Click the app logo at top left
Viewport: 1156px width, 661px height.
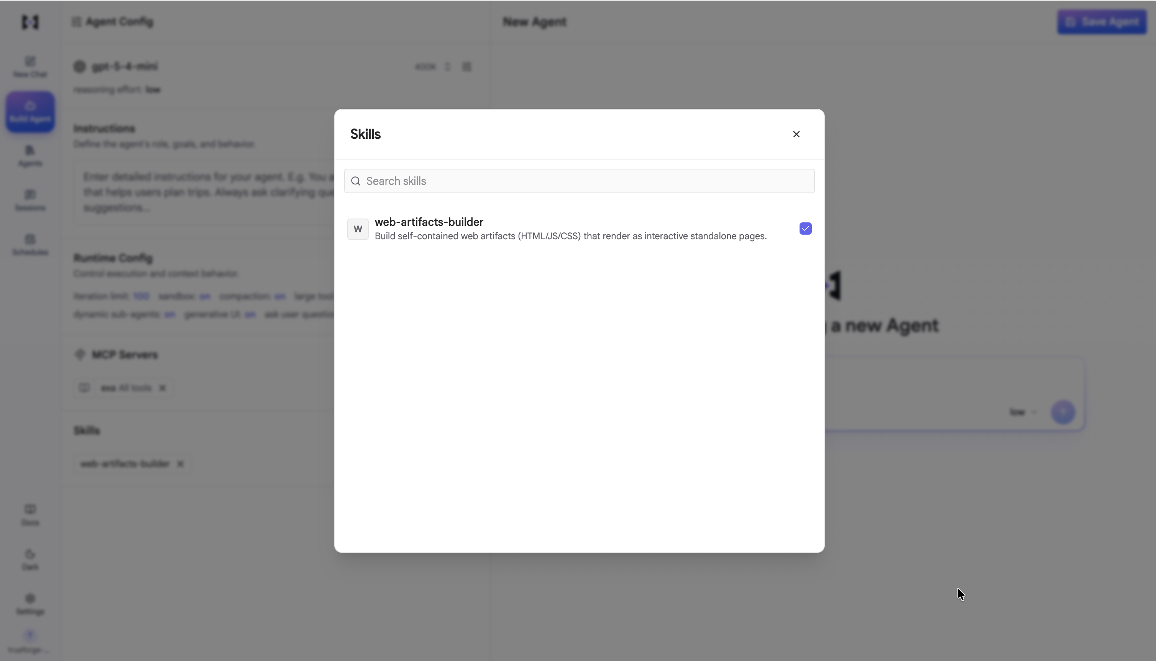coord(30,22)
